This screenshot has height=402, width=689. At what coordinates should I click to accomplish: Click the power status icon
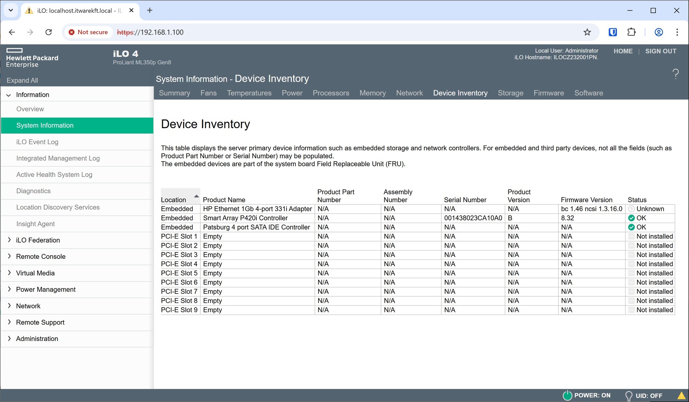567,395
